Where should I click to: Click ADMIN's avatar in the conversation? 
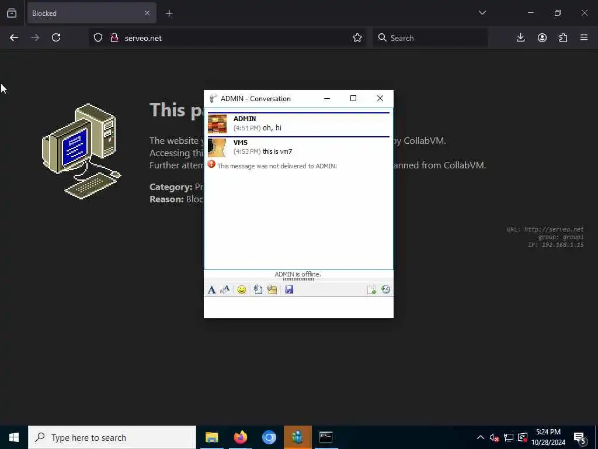pyautogui.click(x=217, y=124)
